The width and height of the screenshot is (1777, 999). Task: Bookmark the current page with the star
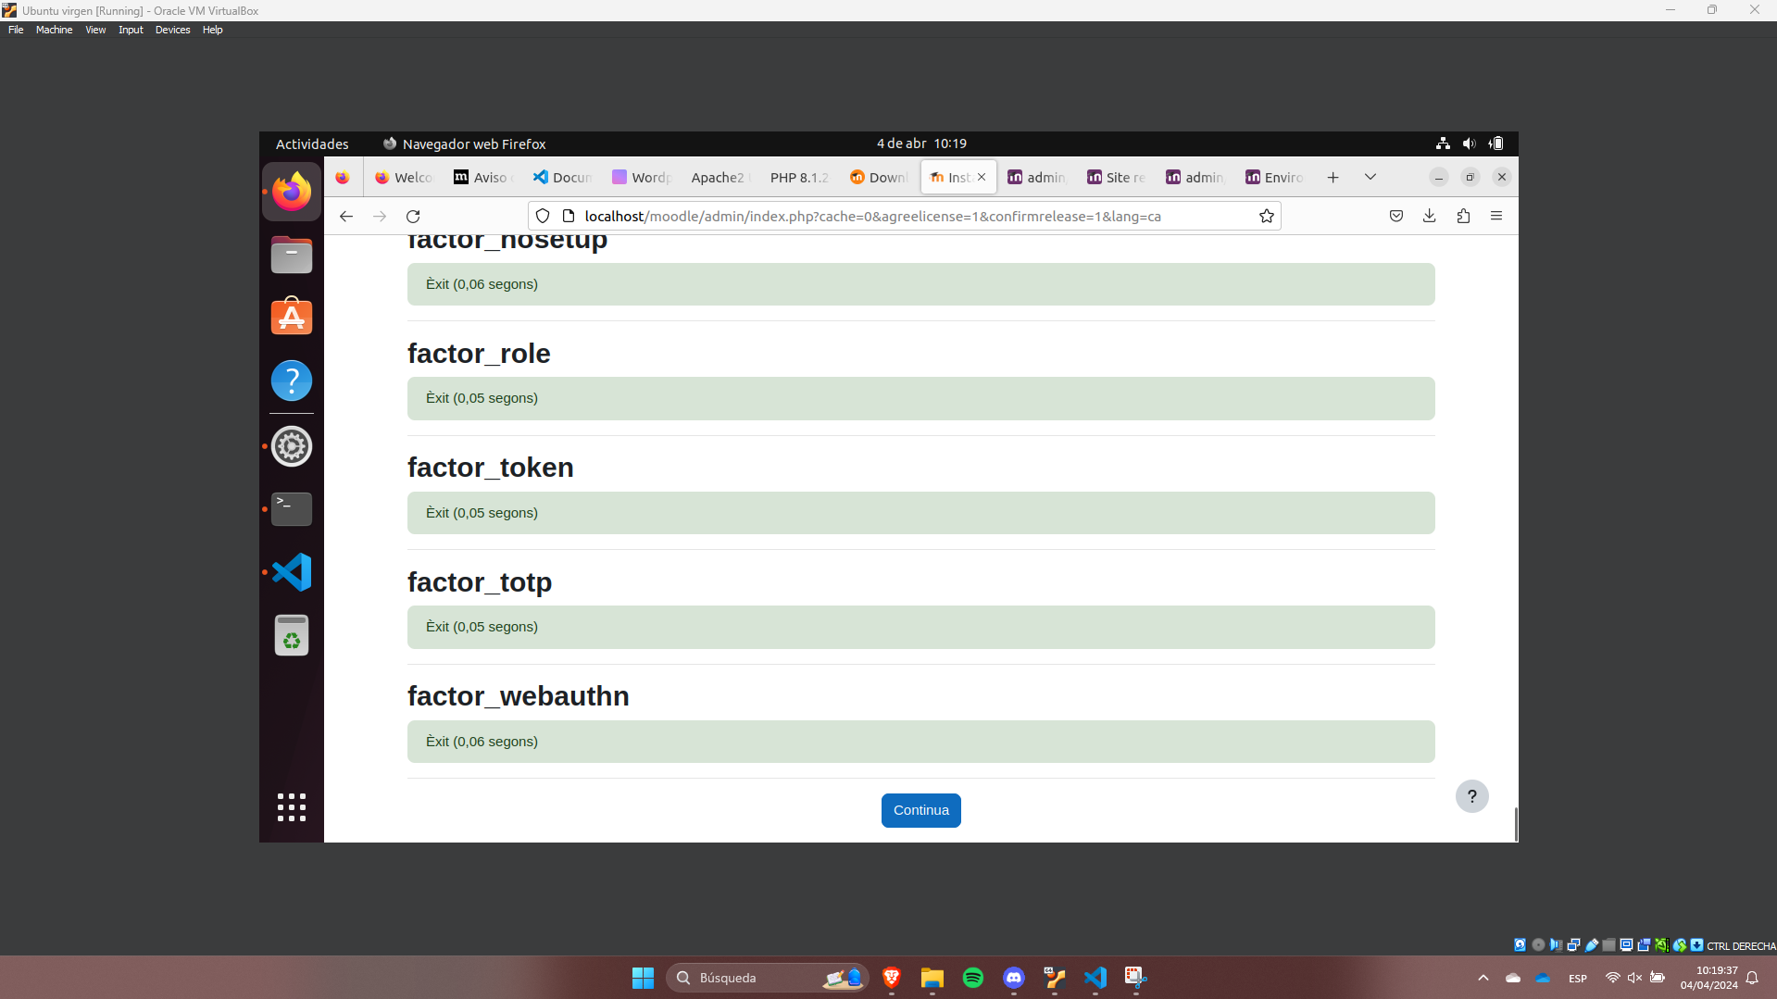click(x=1266, y=216)
